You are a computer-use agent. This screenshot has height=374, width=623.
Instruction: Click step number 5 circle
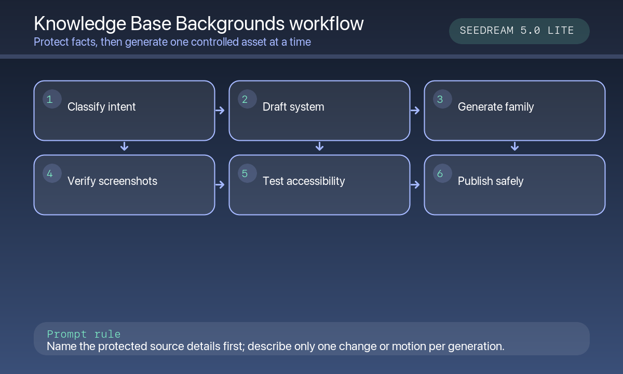(247, 173)
